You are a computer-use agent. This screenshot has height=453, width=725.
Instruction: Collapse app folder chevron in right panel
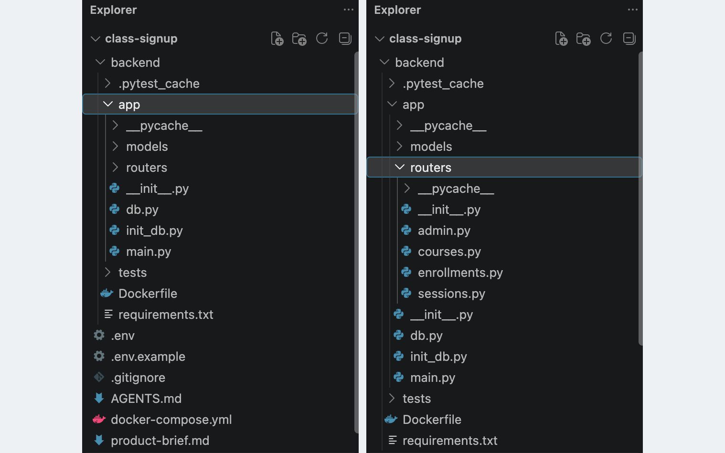pyautogui.click(x=392, y=104)
